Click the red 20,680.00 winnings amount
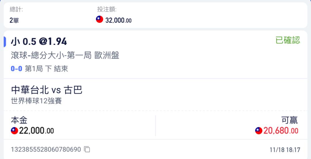 [281, 131]
